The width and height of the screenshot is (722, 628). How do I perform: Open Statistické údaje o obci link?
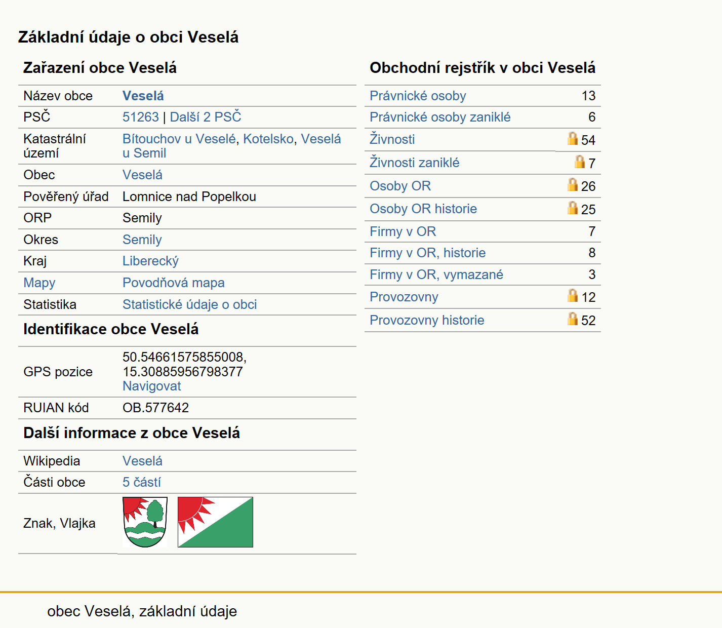tap(189, 304)
